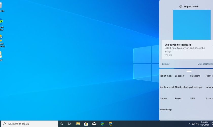This screenshot has height=127, width=213.
Task: Open Task View from the taskbar
Action: (70, 124)
